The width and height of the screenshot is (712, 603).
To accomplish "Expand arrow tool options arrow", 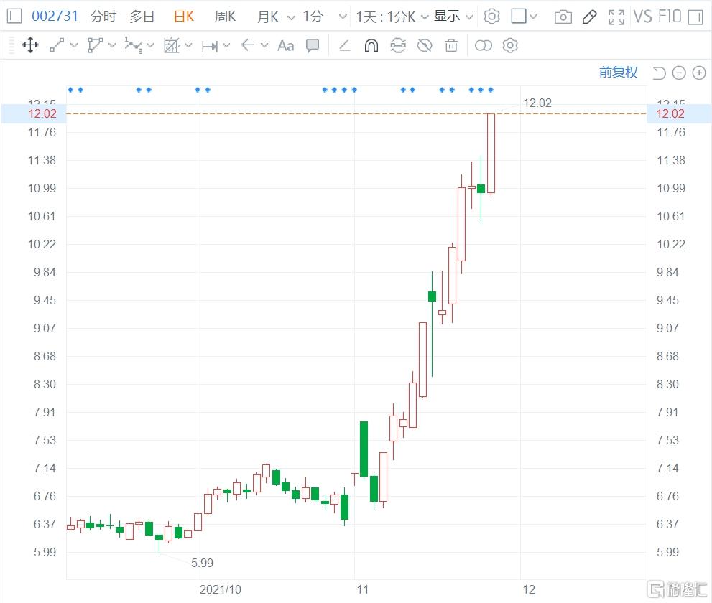I will pos(264,45).
